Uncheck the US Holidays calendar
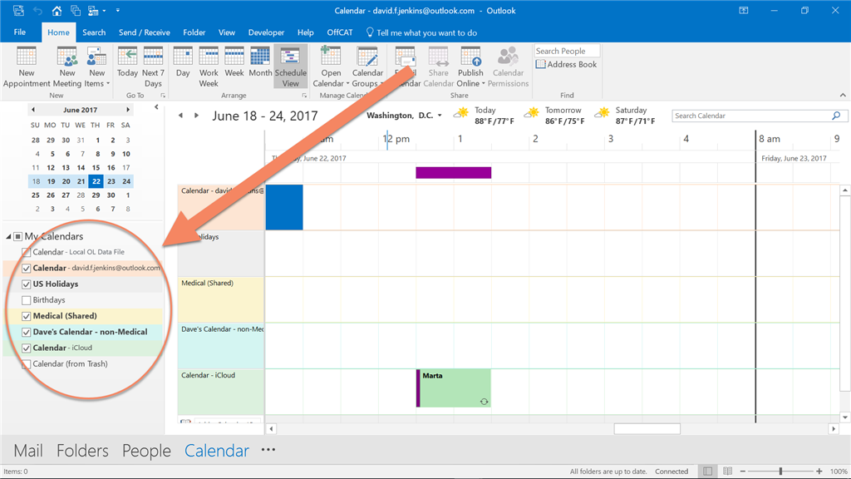 pyautogui.click(x=26, y=284)
